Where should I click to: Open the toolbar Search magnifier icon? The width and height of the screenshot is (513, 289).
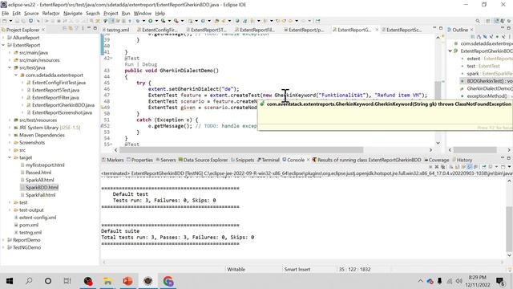tap(478, 21)
